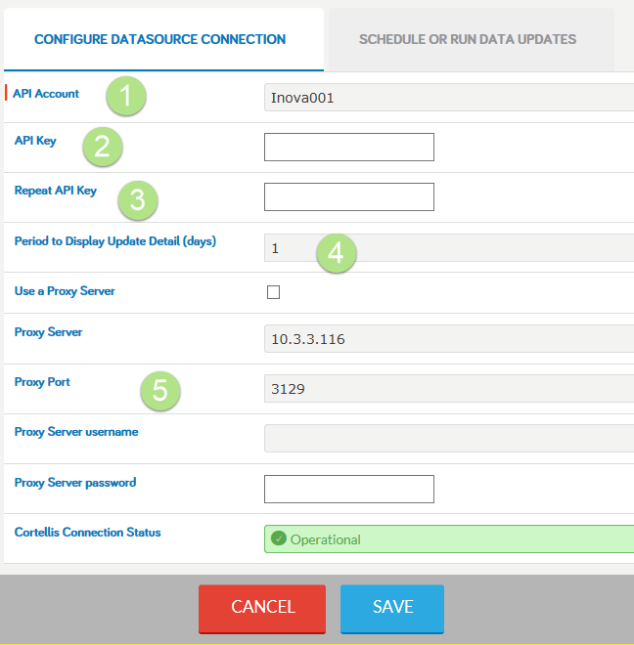Click the Proxy Port label
This screenshot has height=645, width=634.
(42, 382)
